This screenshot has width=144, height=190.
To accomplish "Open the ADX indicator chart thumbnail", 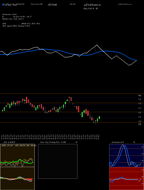I will click(17, 155).
